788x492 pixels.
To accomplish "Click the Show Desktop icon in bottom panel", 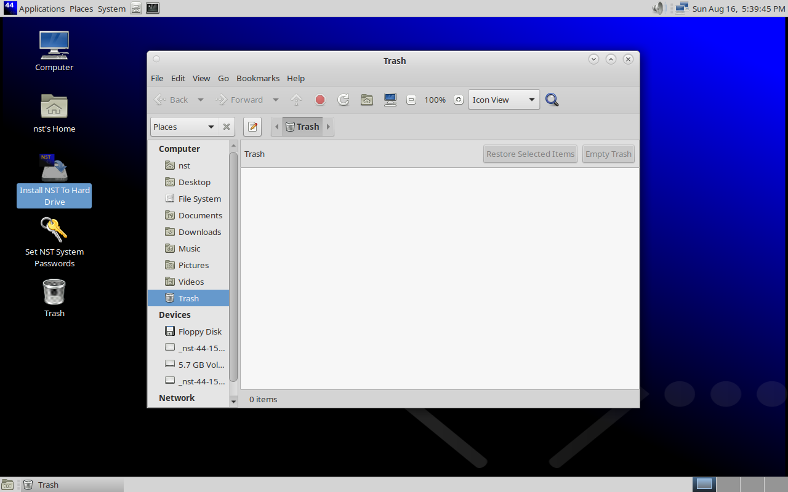I will pyautogui.click(x=8, y=485).
